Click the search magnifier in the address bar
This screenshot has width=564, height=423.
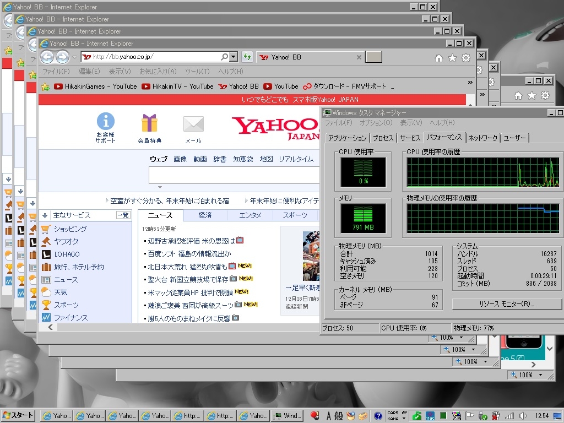click(x=225, y=57)
